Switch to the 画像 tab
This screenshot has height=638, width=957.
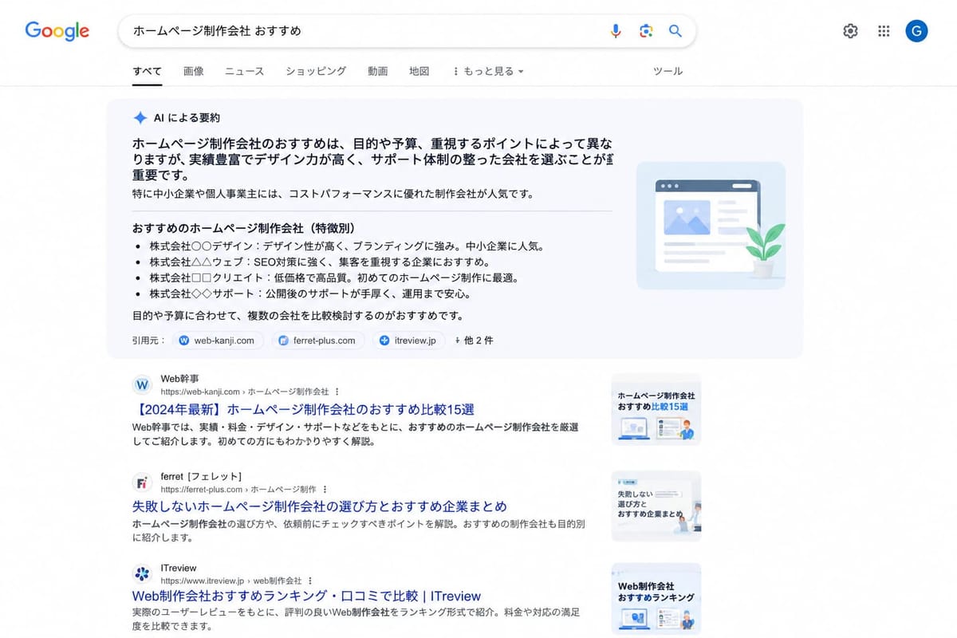[x=194, y=71]
